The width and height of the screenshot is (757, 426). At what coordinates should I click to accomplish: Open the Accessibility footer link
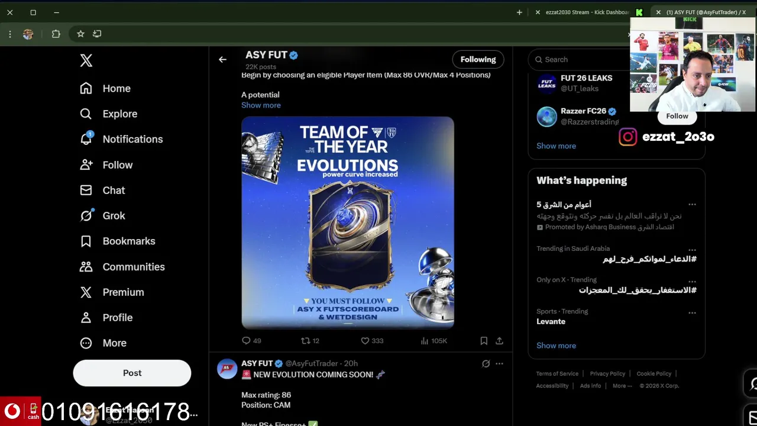[552, 386]
